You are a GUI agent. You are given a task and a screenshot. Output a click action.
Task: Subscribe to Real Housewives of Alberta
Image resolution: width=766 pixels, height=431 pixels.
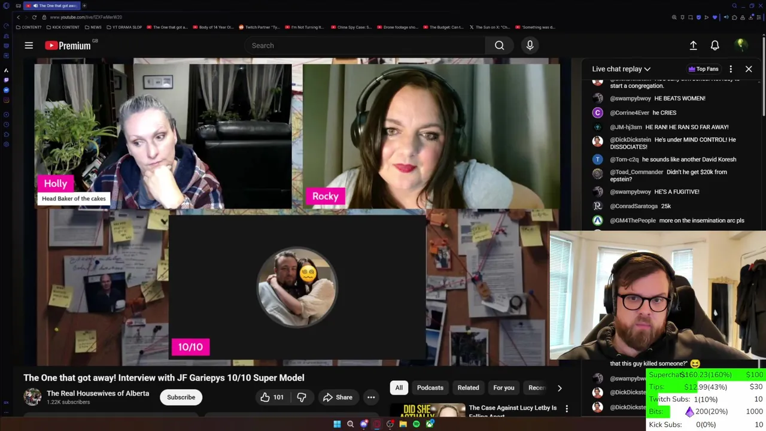pyautogui.click(x=181, y=397)
